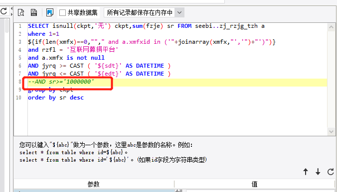This screenshot has width=337, height=192.
Task: Click the preview dataset magnifier icon
Action: pyautogui.click(x=21, y=12)
